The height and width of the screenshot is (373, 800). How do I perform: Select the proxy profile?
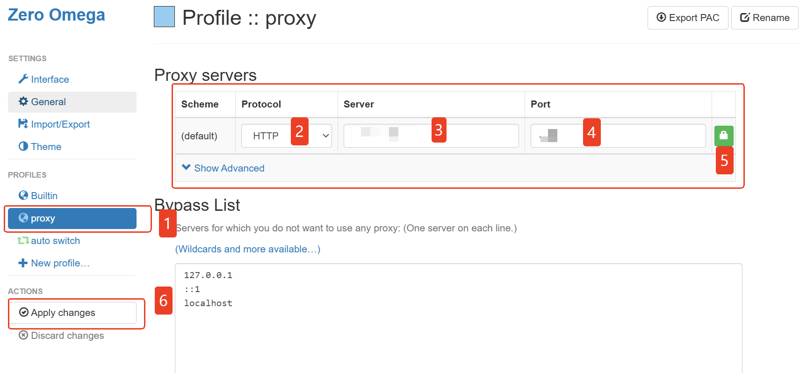tap(72, 218)
